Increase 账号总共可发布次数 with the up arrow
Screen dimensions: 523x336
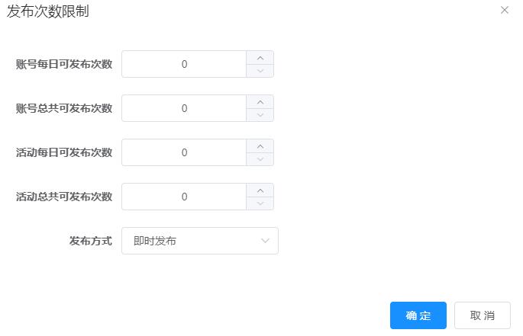(260, 102)
